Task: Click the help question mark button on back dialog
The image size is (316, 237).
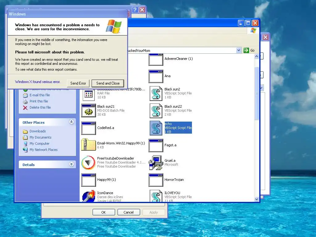Action: point(135,10)
